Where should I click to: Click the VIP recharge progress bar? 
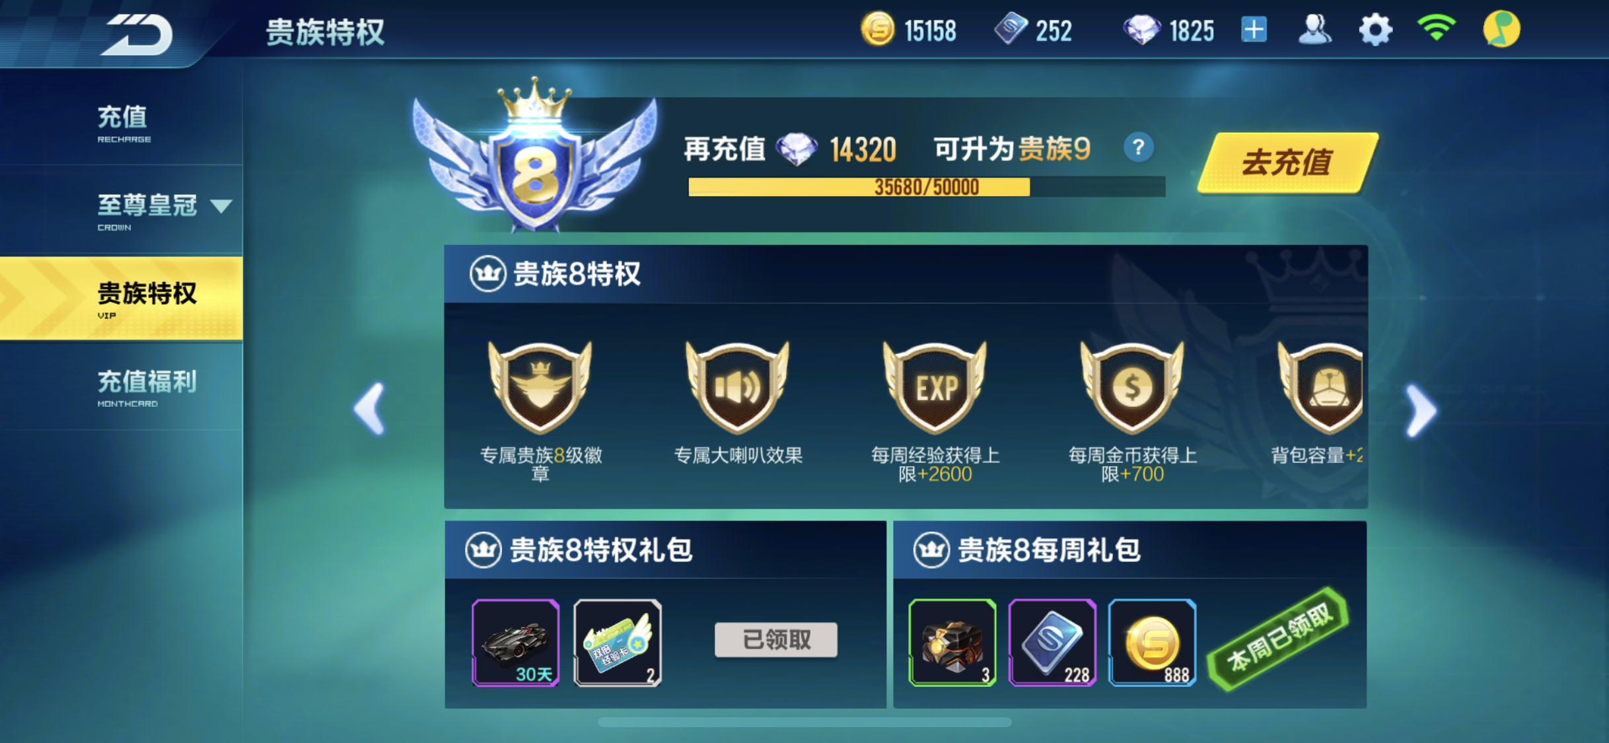coord(927,187)
